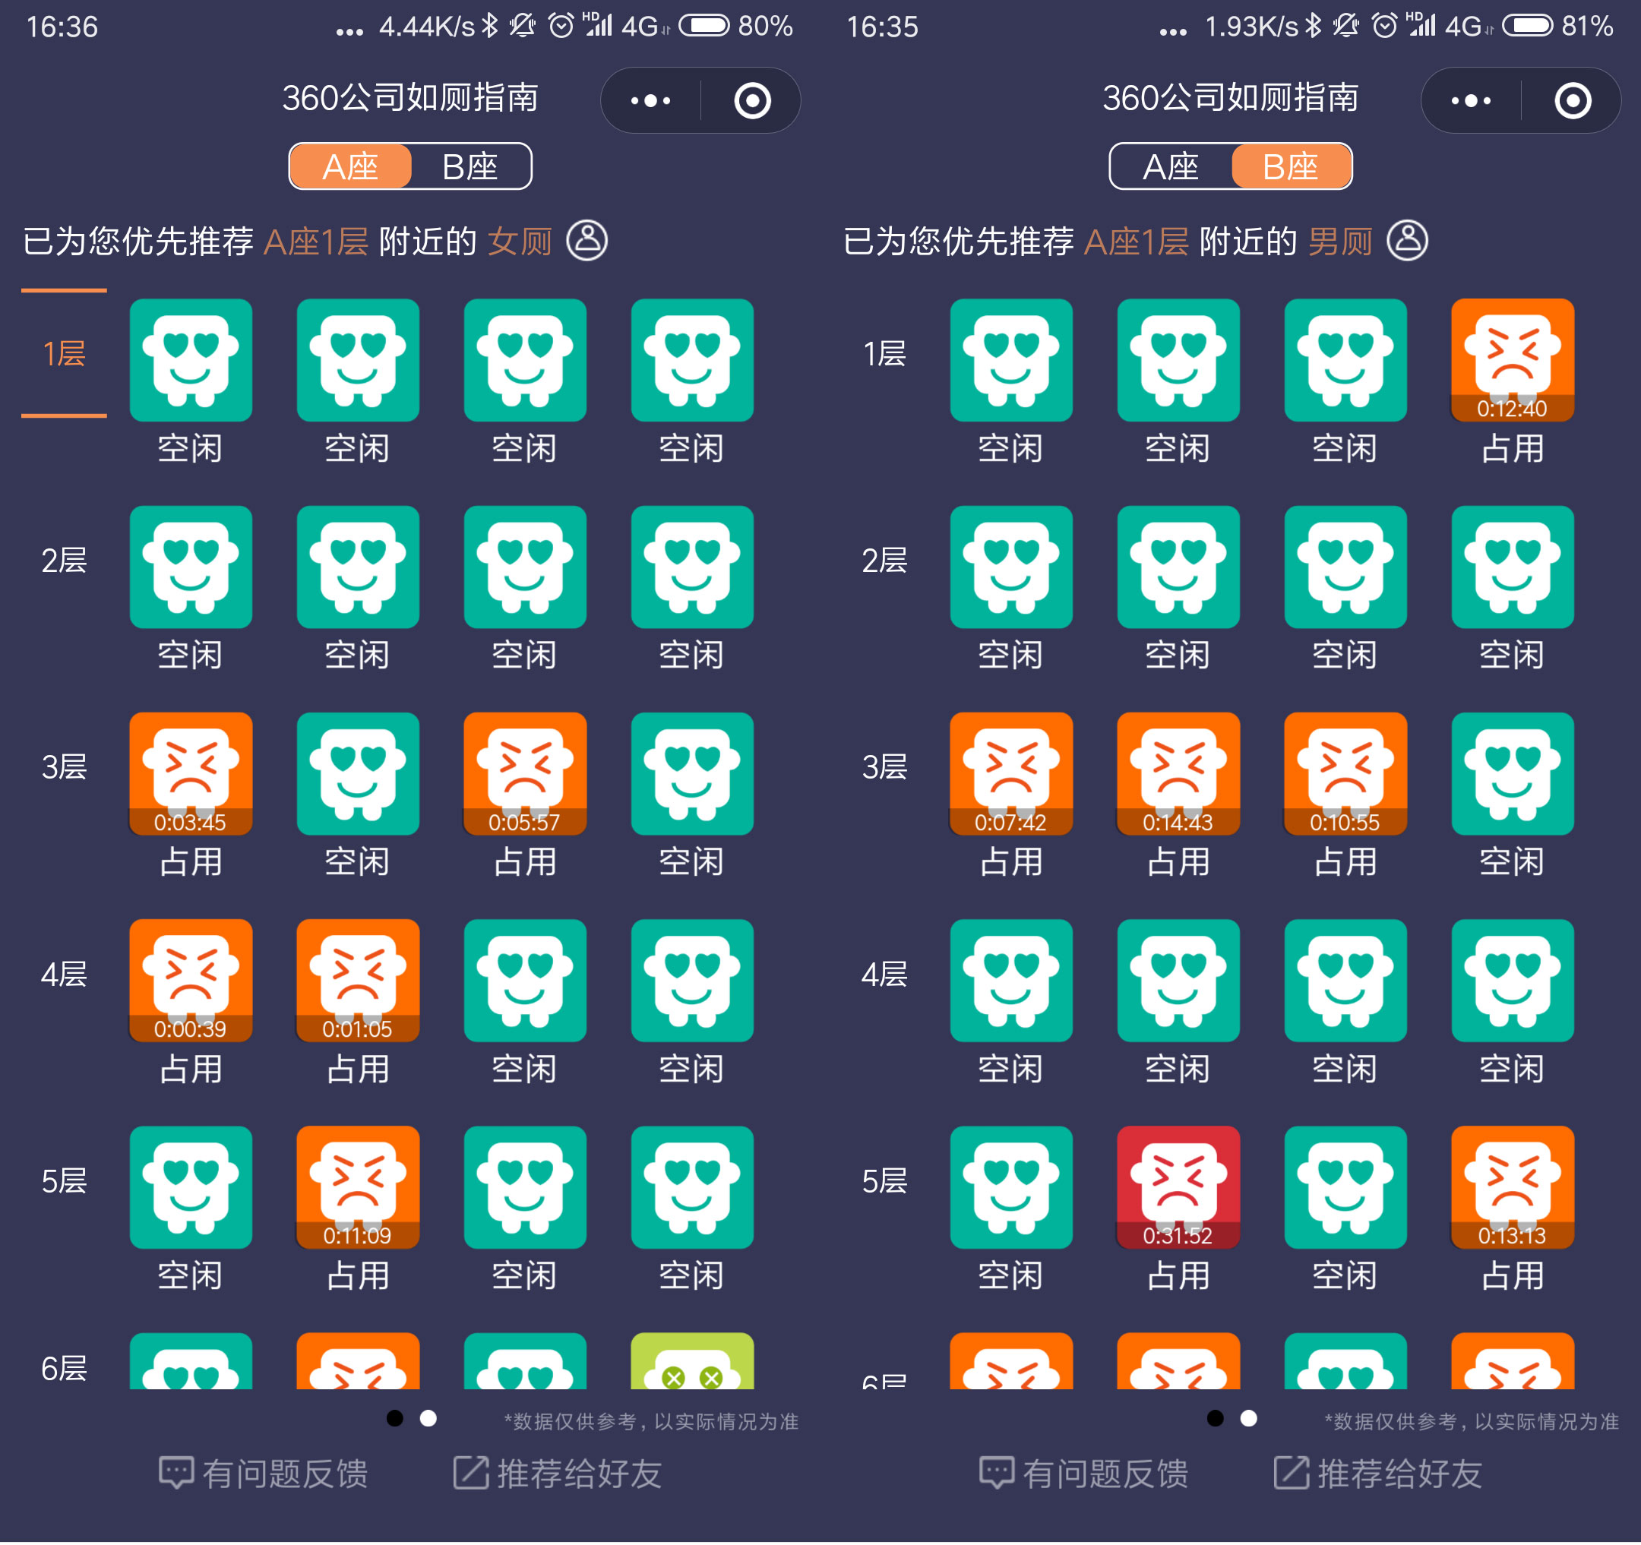The image size is (1641, 1545).
Task: Select the A座 segment in the left screen
Action: click(x=350, y=166)
